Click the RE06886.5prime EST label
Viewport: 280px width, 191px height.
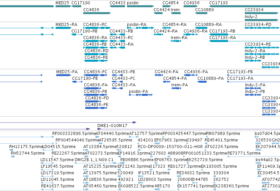(x=137, y=160)
